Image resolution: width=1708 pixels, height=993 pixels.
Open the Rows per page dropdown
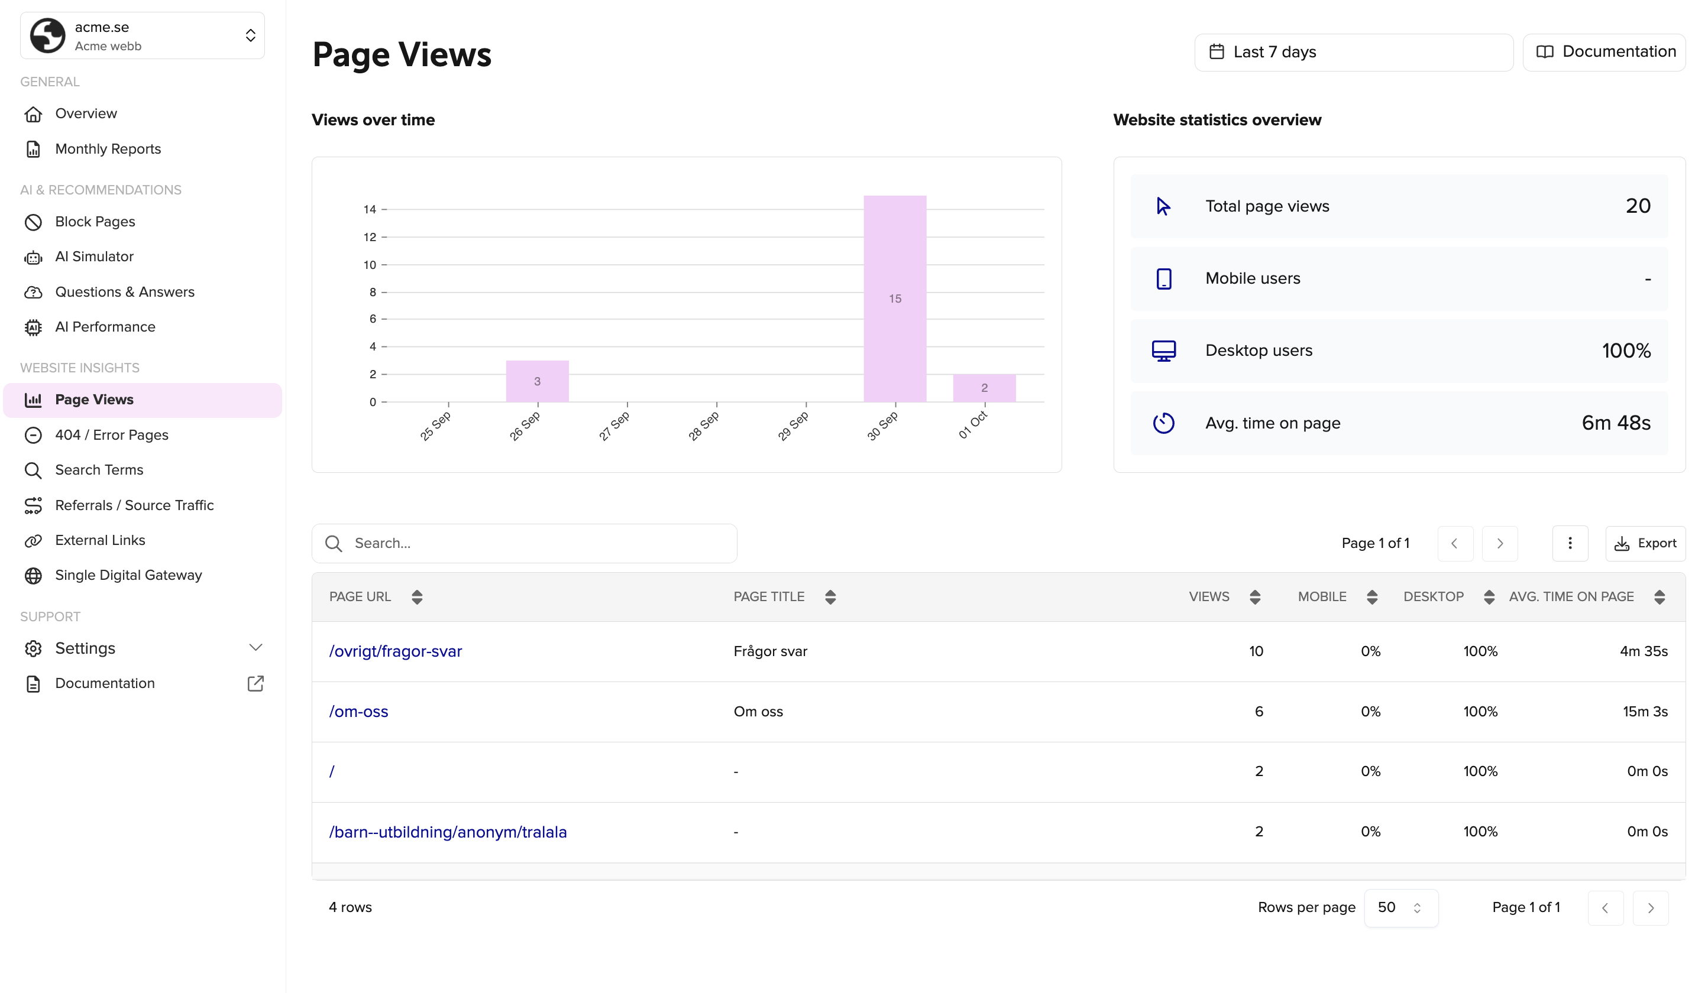coord(1400,908)
